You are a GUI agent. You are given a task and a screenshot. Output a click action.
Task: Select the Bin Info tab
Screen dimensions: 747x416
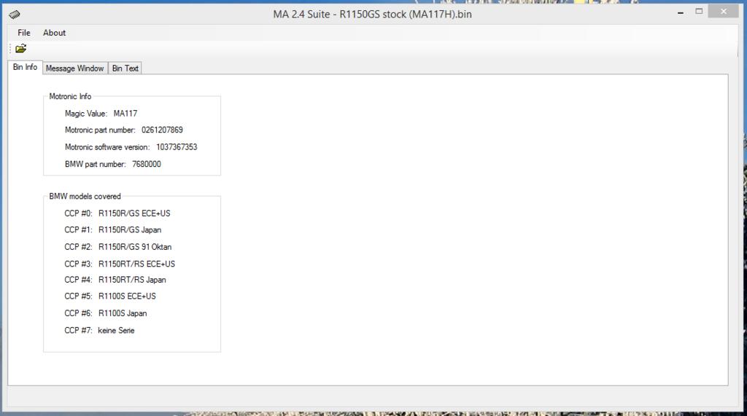(25, 67)
